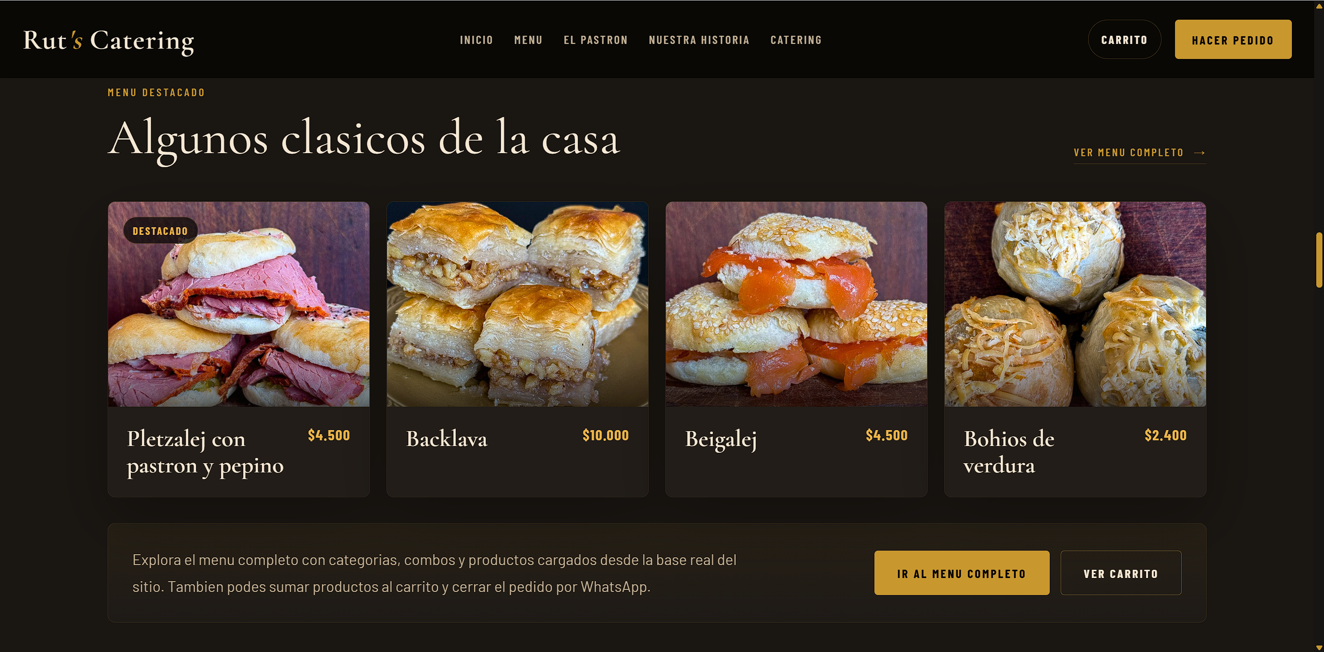The image size is (1324, 652).
Task: Click the Hacer Pedido button
Action: pyautogui.click(x=1233, y=39)
